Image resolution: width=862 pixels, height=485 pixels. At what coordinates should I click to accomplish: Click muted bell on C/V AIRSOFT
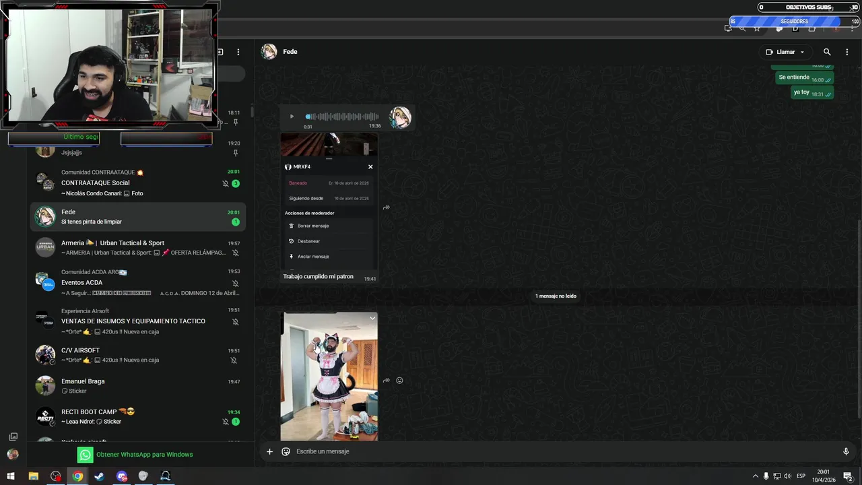coord(234,360)
